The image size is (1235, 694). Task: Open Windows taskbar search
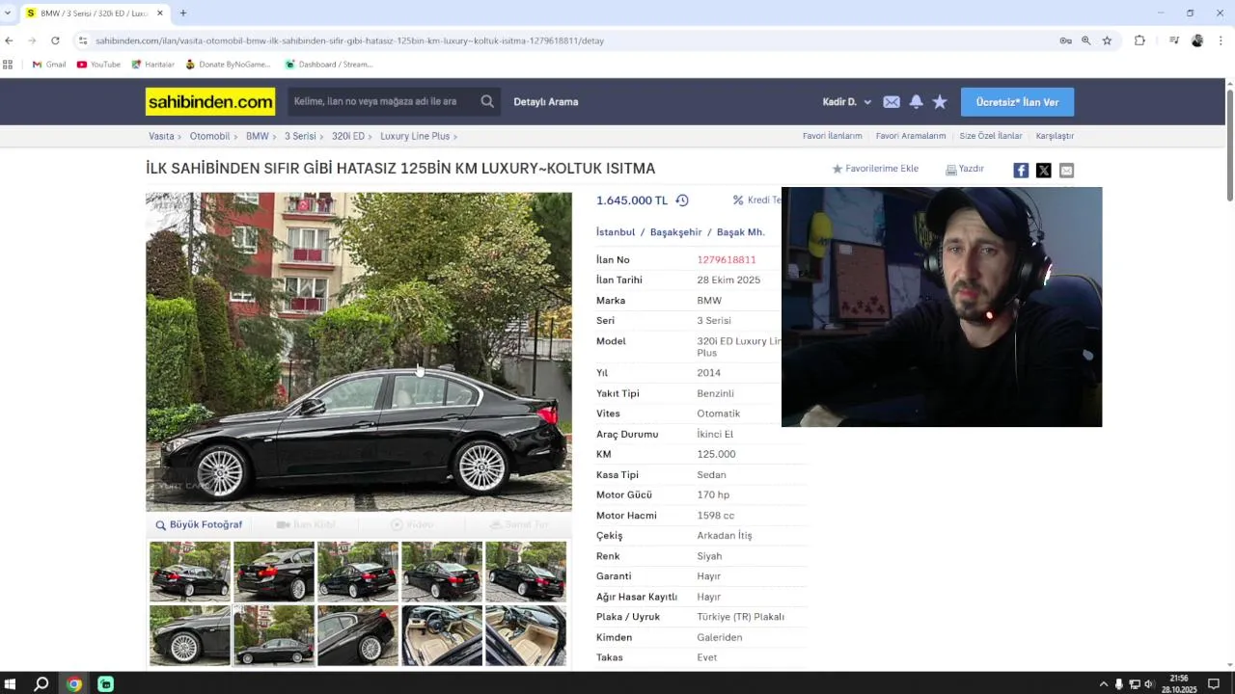(x=41, y=683)
